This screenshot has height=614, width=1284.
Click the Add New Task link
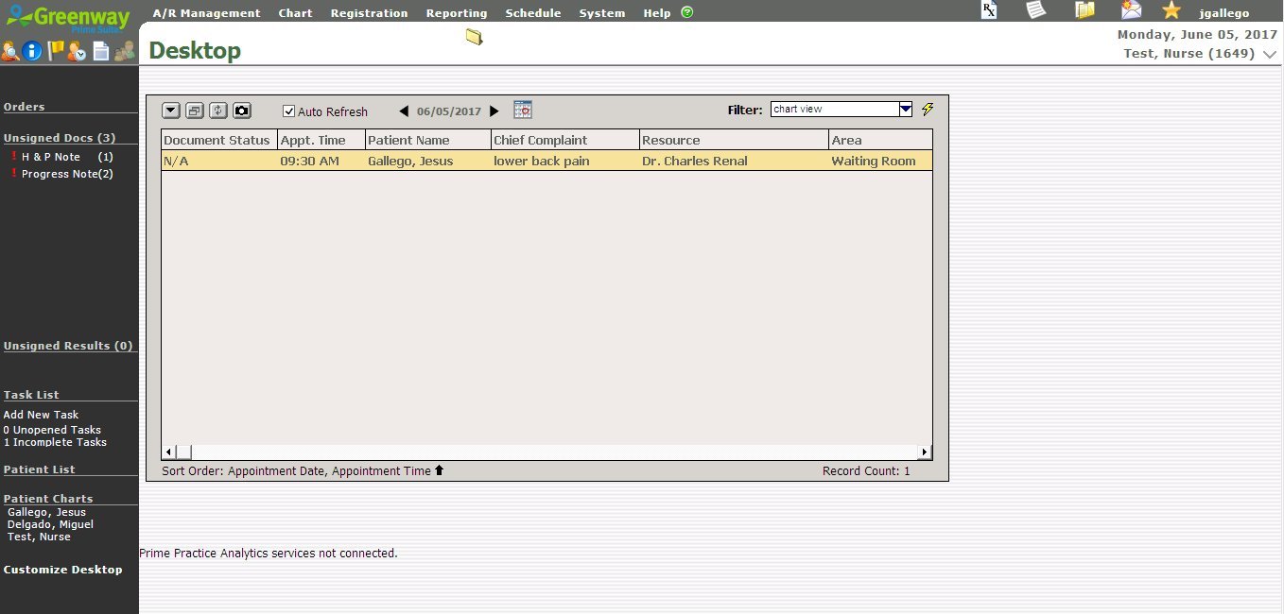41,415
